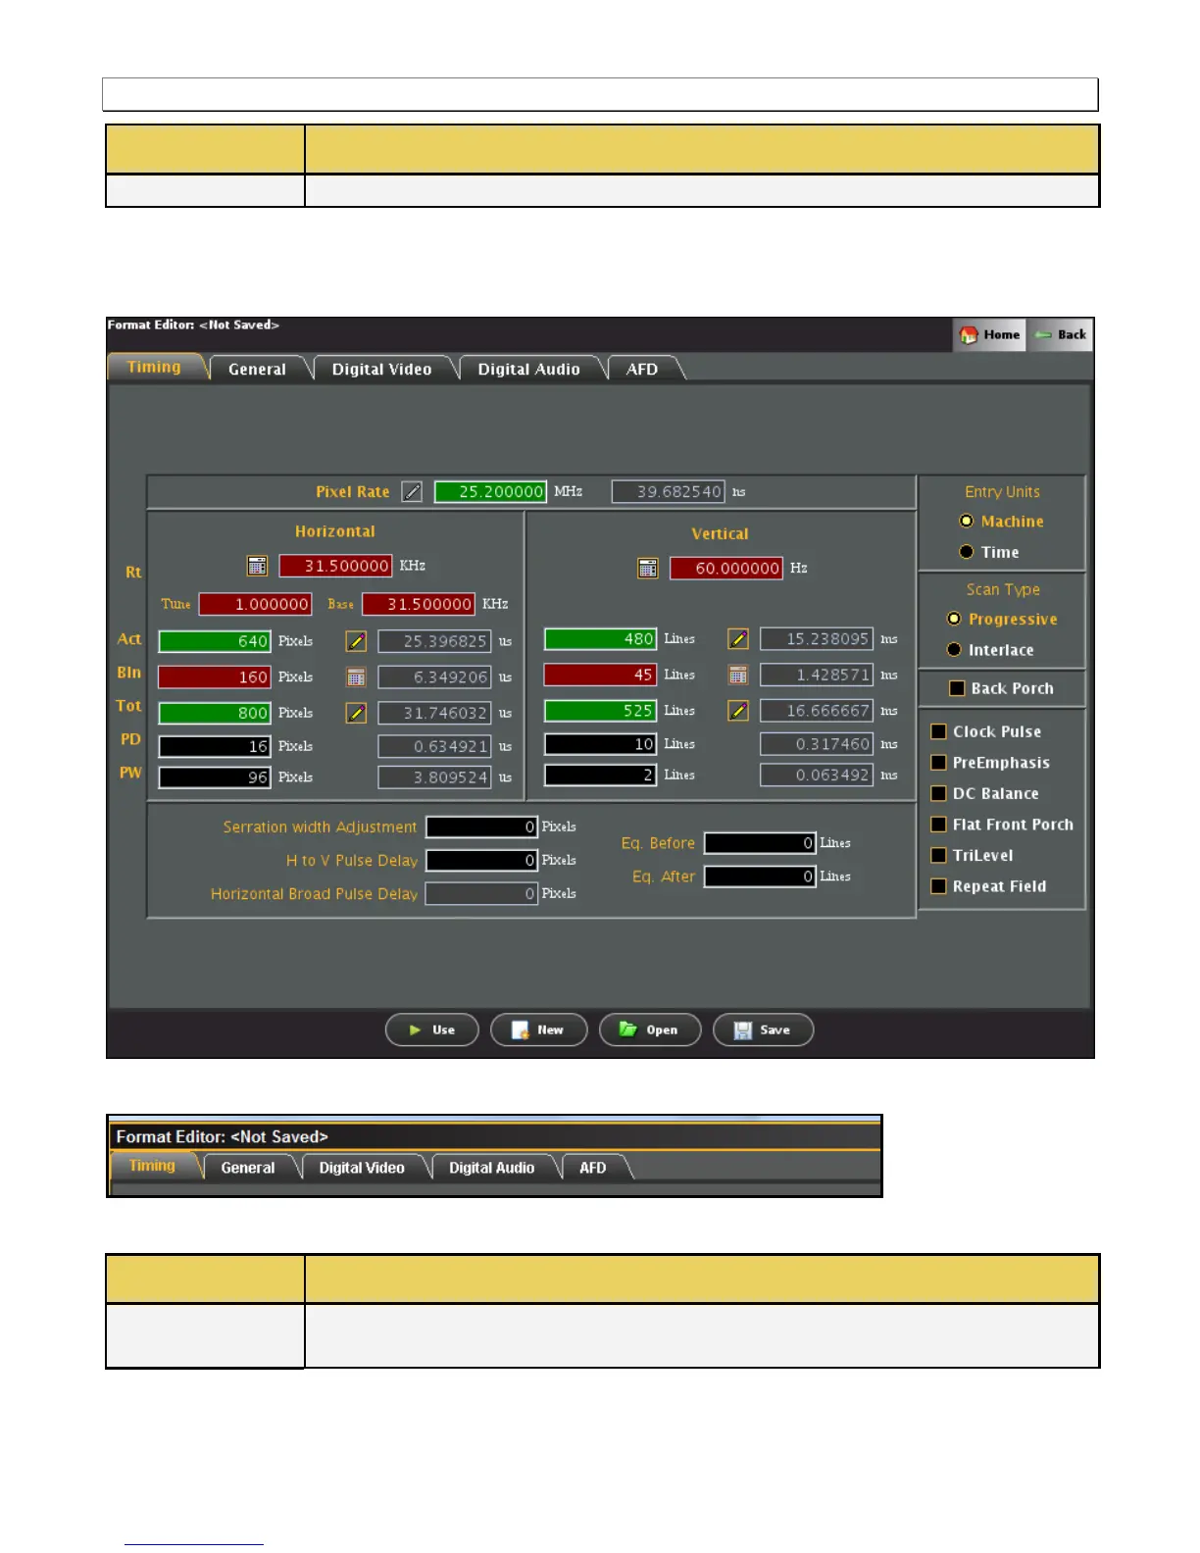
Task: Click the Open button
Action: 650,1030
